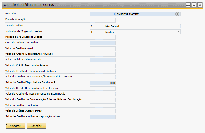Viewport: 205px width, 133px height.
Task: Click the Valor do Crédito Descontado na Escrituração field
Action: [x=103, y=88]
